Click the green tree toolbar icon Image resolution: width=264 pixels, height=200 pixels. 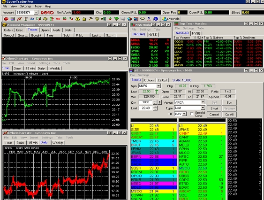pyautogui.click(x=116, y=19)
